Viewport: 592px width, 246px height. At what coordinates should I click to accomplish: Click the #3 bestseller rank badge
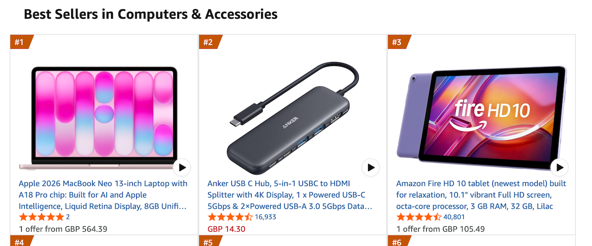tap(398, 42)
